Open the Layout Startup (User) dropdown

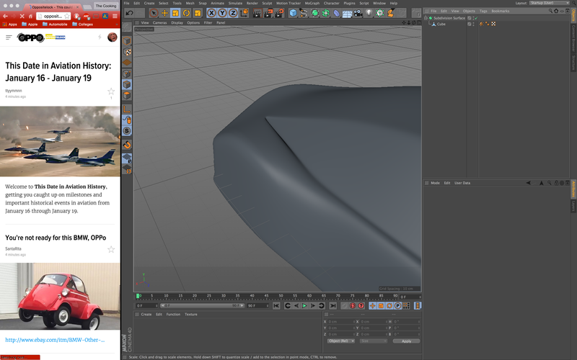[x=550, y=3]
